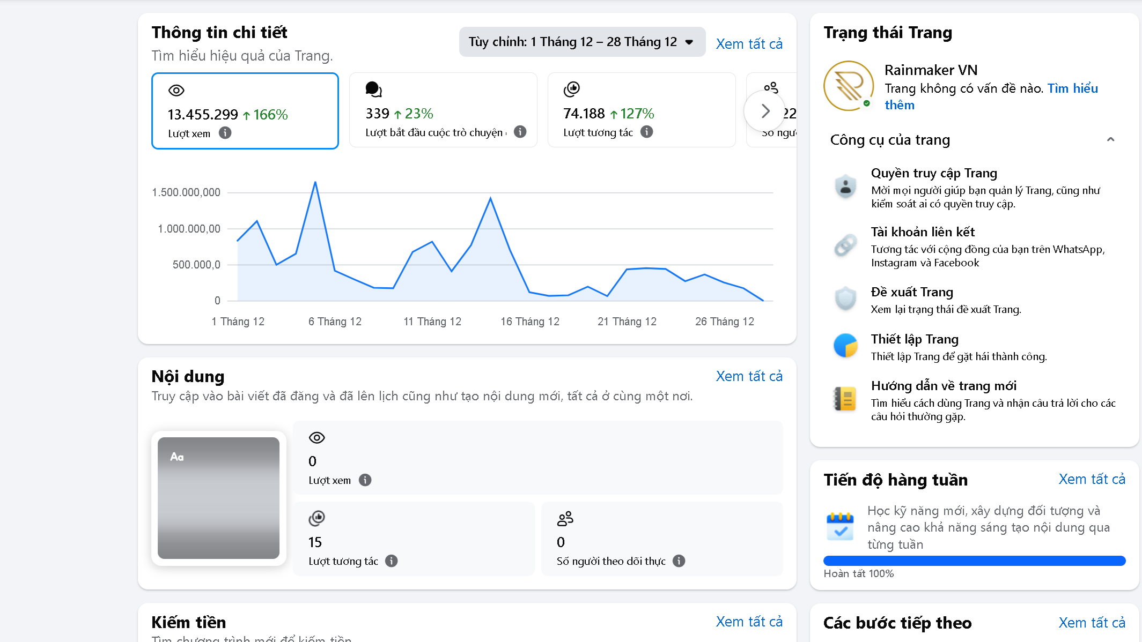Click the Thiết lập Trang pie icon

coord(845,345)
